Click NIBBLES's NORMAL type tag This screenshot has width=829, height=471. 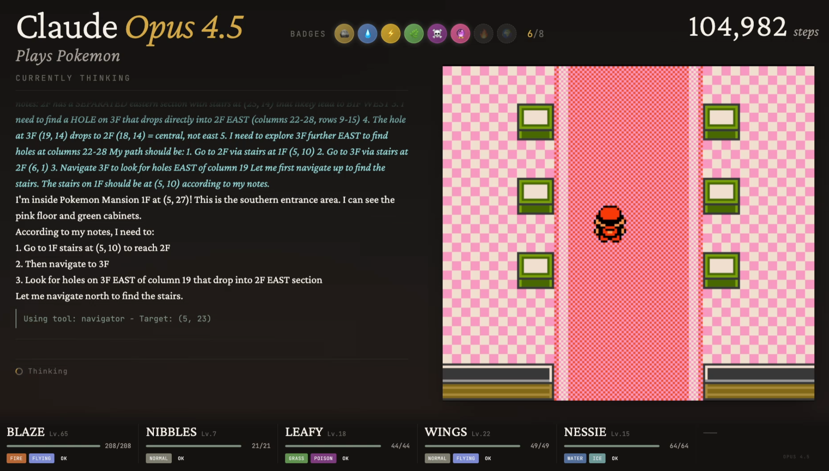(158, 458)
